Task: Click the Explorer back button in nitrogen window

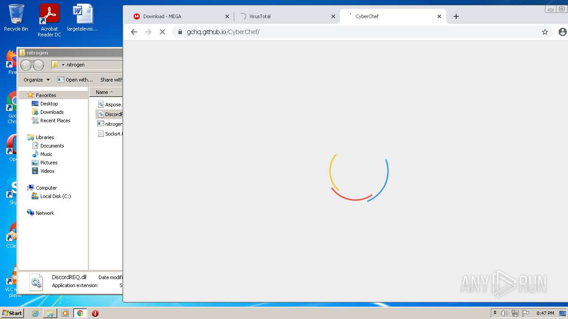Action: (26, 65)
